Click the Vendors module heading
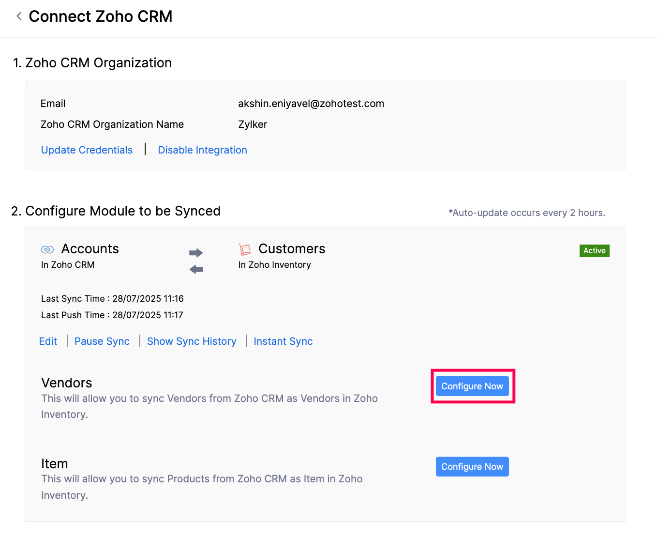 [67, 383]
